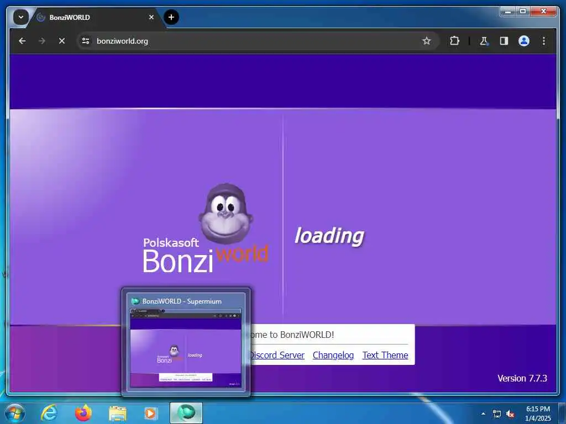This screenshot has width=566, height=424.
Task: Show hidden tray icons arrow
Action: tap(483, 414)
